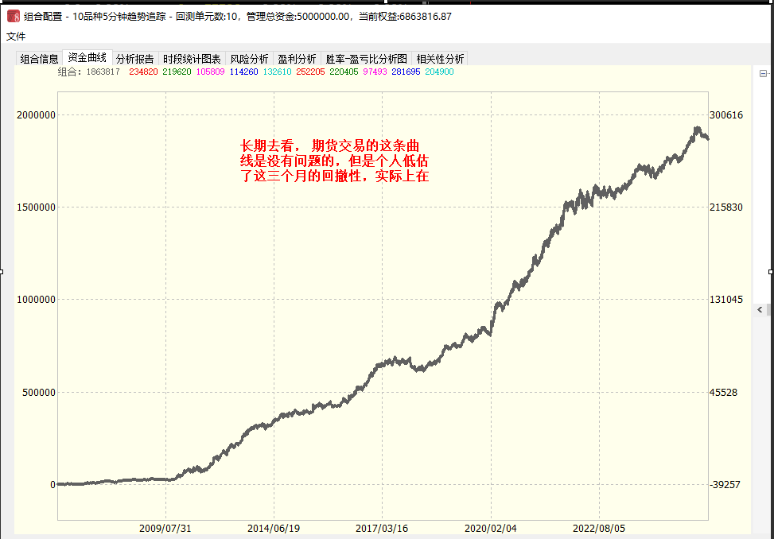Viewport: 774px width, 539px height.
Task: Collapse the tree node with minus box
Action: click(763, 74)
